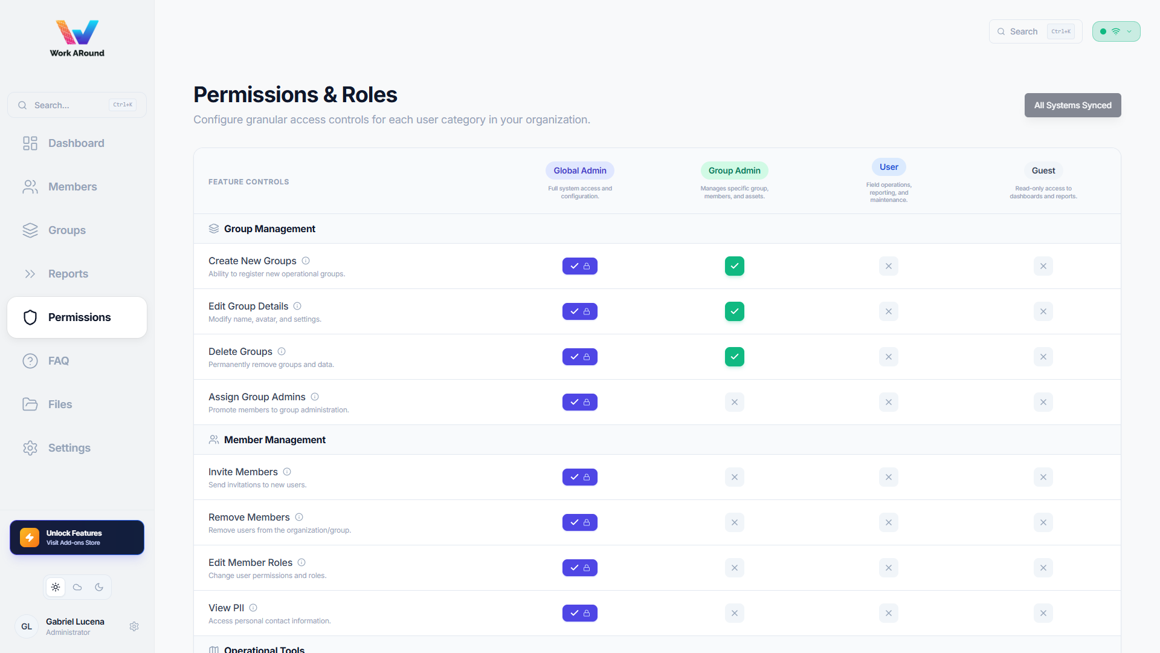
Task: Click the Permissions shield icon
Action: [30, 317]
